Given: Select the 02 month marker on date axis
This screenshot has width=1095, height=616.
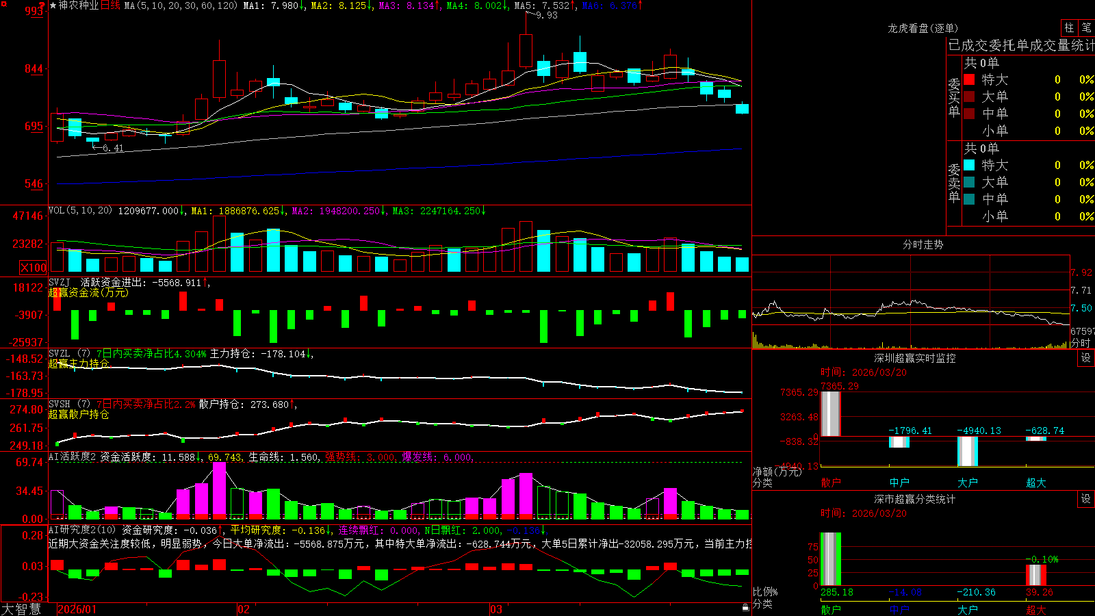Looking at the screenshot, I should [243, 609].
